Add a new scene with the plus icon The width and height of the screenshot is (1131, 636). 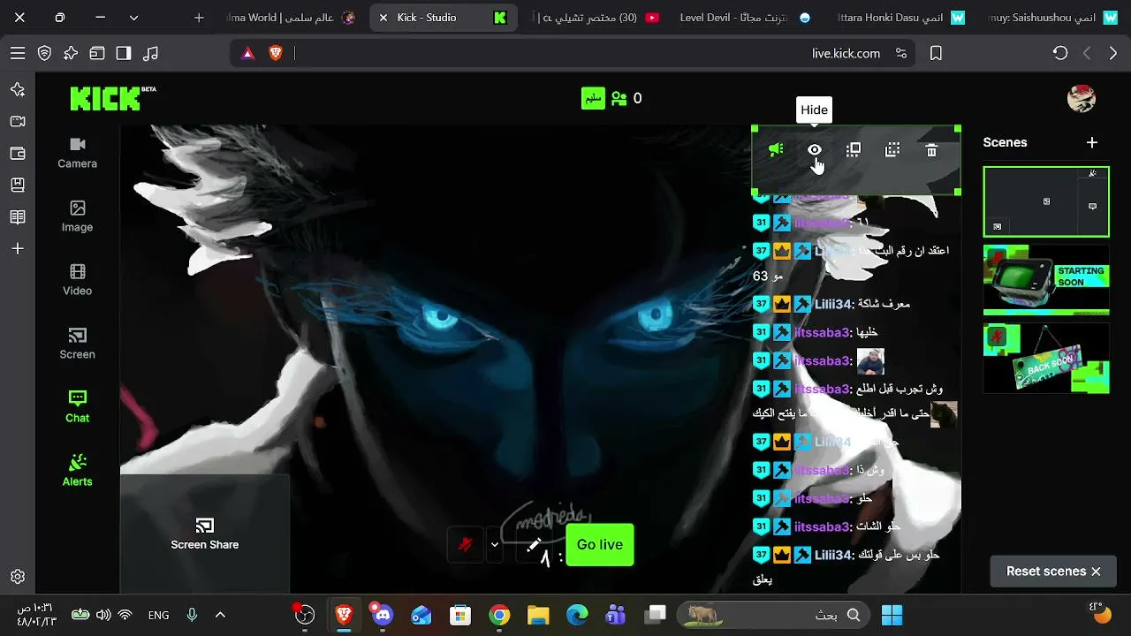1092,142
